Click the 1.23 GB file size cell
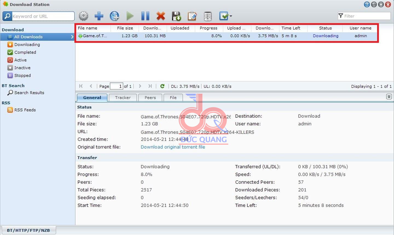The height and width of the screenshot is (235, 394). click(129, 36)
